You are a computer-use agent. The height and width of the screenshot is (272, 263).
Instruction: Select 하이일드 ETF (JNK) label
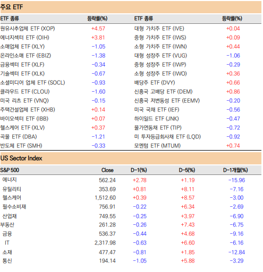click(x=157, y=119)
